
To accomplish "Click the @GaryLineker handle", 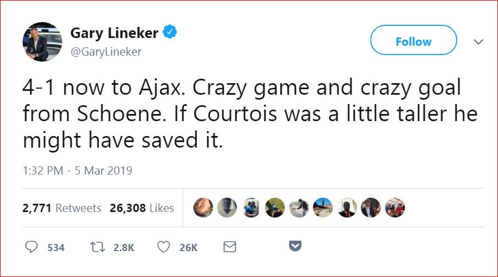I will 106,52.
